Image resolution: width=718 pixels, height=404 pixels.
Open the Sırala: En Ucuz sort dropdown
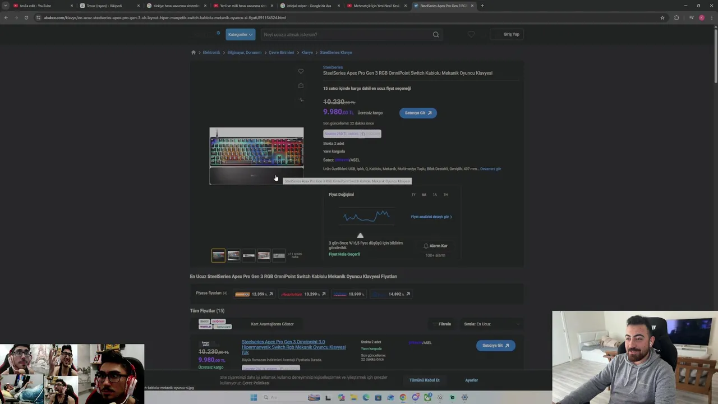point(490,324)
